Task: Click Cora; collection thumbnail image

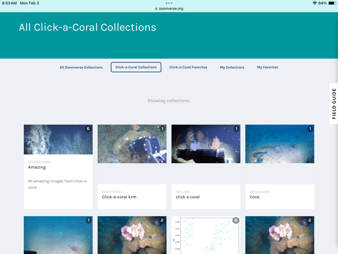Action: coord(280,144)
